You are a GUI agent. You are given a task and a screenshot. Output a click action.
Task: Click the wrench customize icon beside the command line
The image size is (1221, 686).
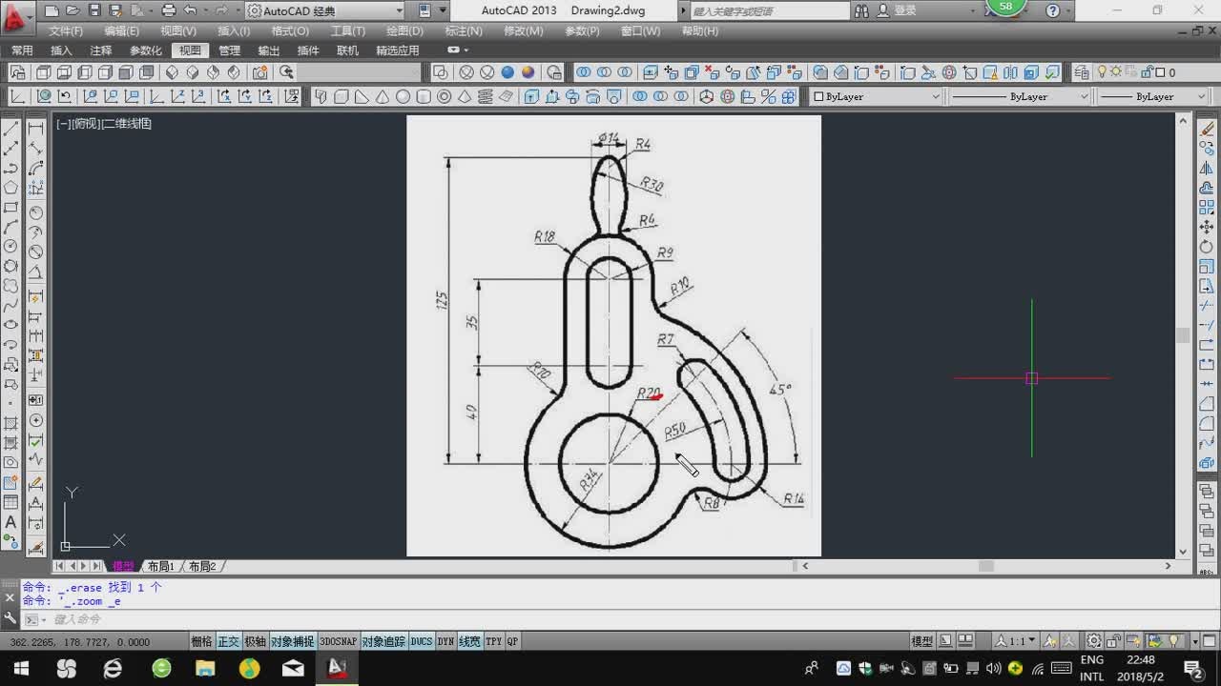pos(10,619)
